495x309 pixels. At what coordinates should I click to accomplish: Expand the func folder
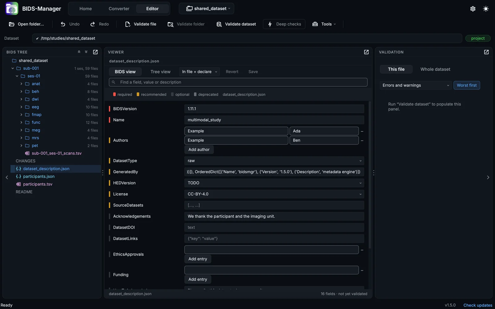tap(21, 122)
